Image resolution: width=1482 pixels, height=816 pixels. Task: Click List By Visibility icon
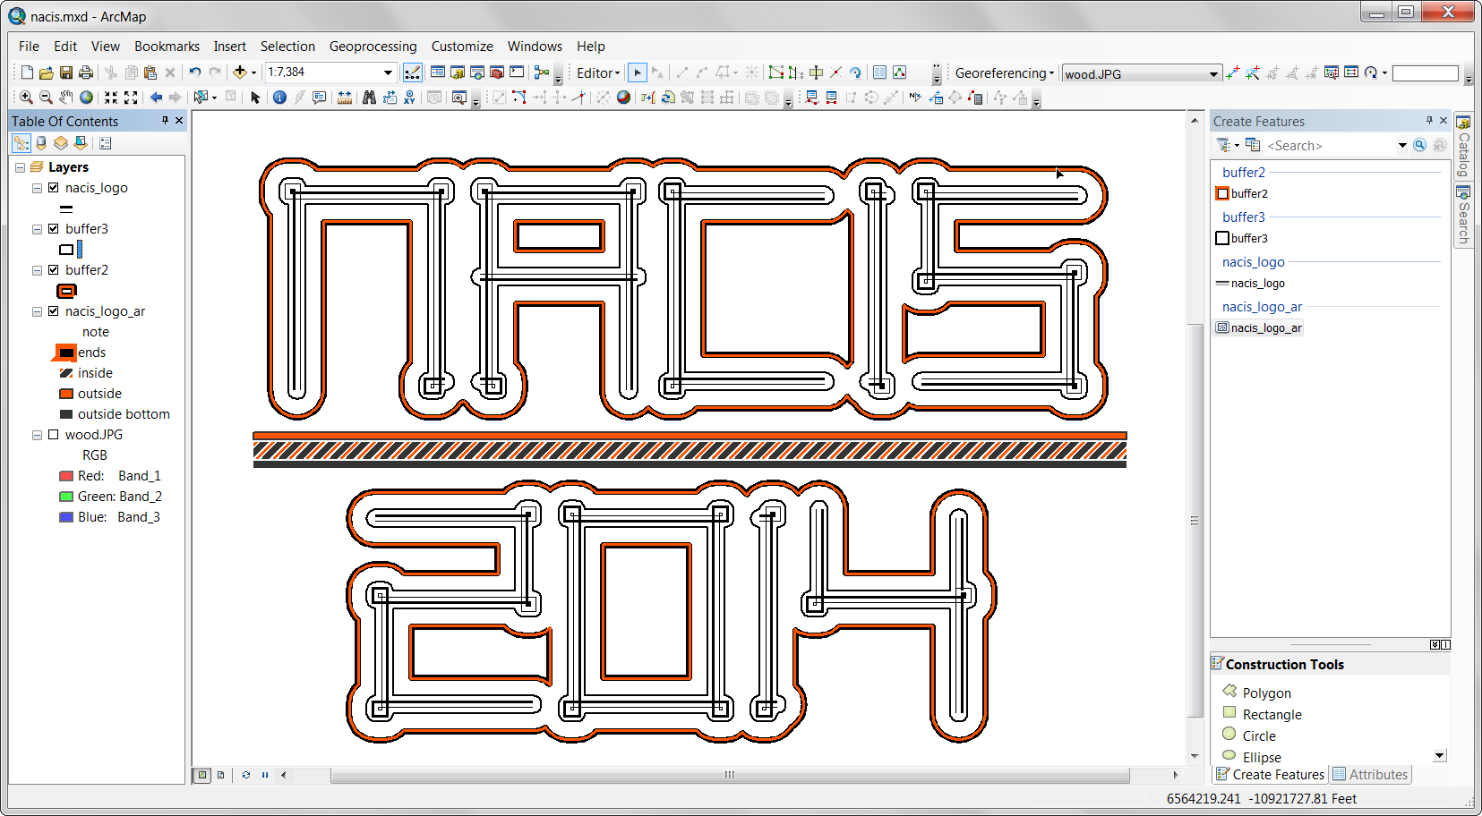(x=61, y=142)
